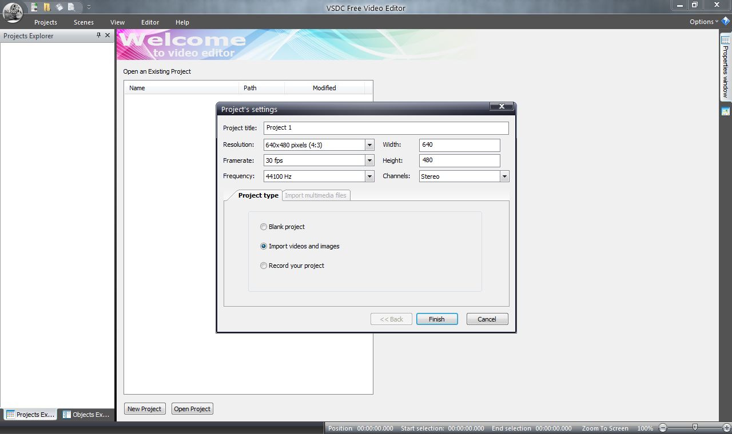The width and height of the screenshot is (732, 434).
Task: Click the Properties window grid icon
Action: coord(725,39)
